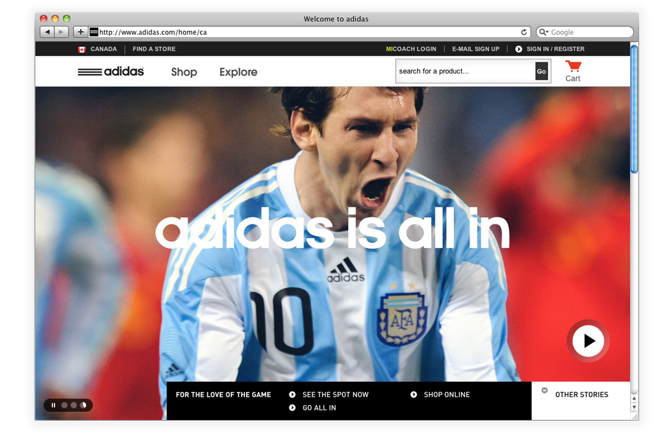669x433 pixels.
Task: Go to the adidas logo homepage
Action: click(111, 71)
